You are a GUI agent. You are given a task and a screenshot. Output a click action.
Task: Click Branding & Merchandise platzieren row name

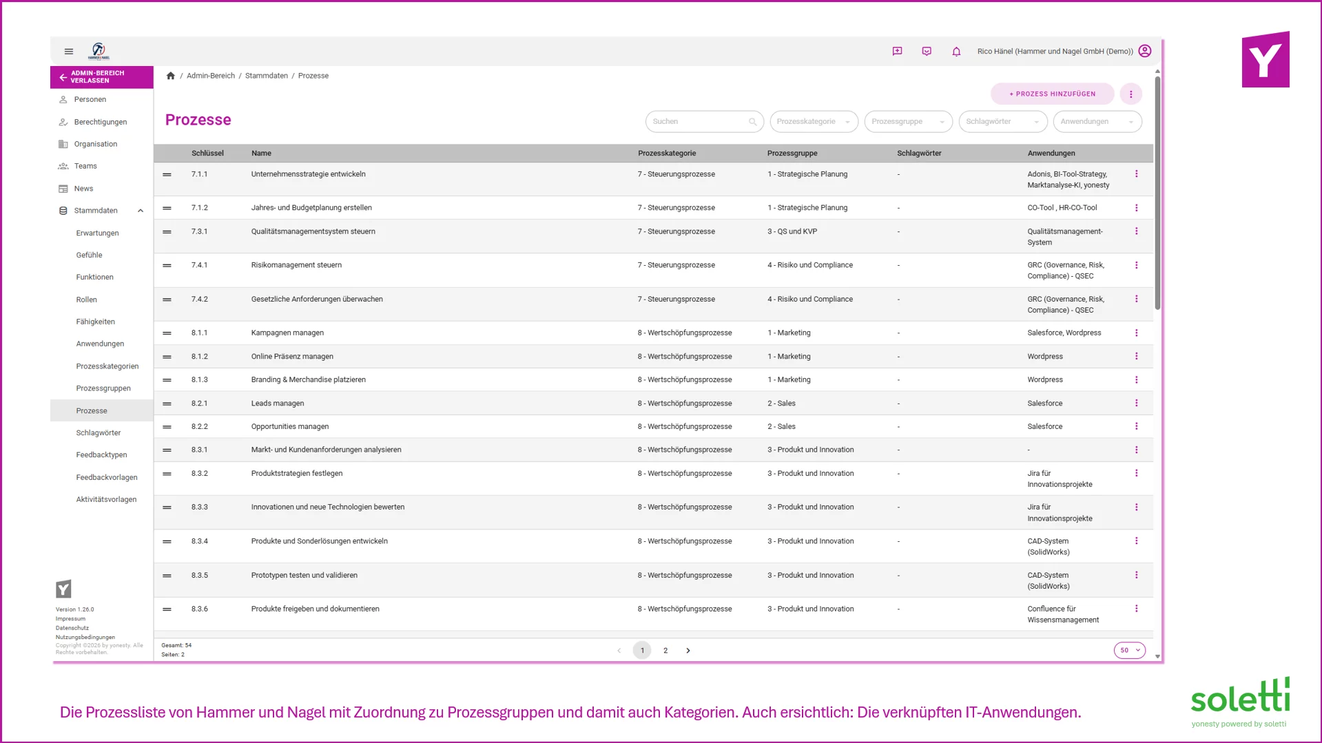pos(309,380)
